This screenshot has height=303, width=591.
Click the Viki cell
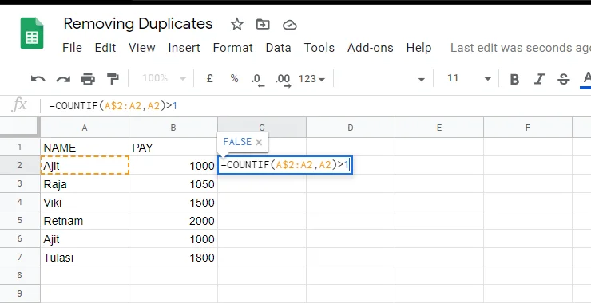tap(85, 202)
